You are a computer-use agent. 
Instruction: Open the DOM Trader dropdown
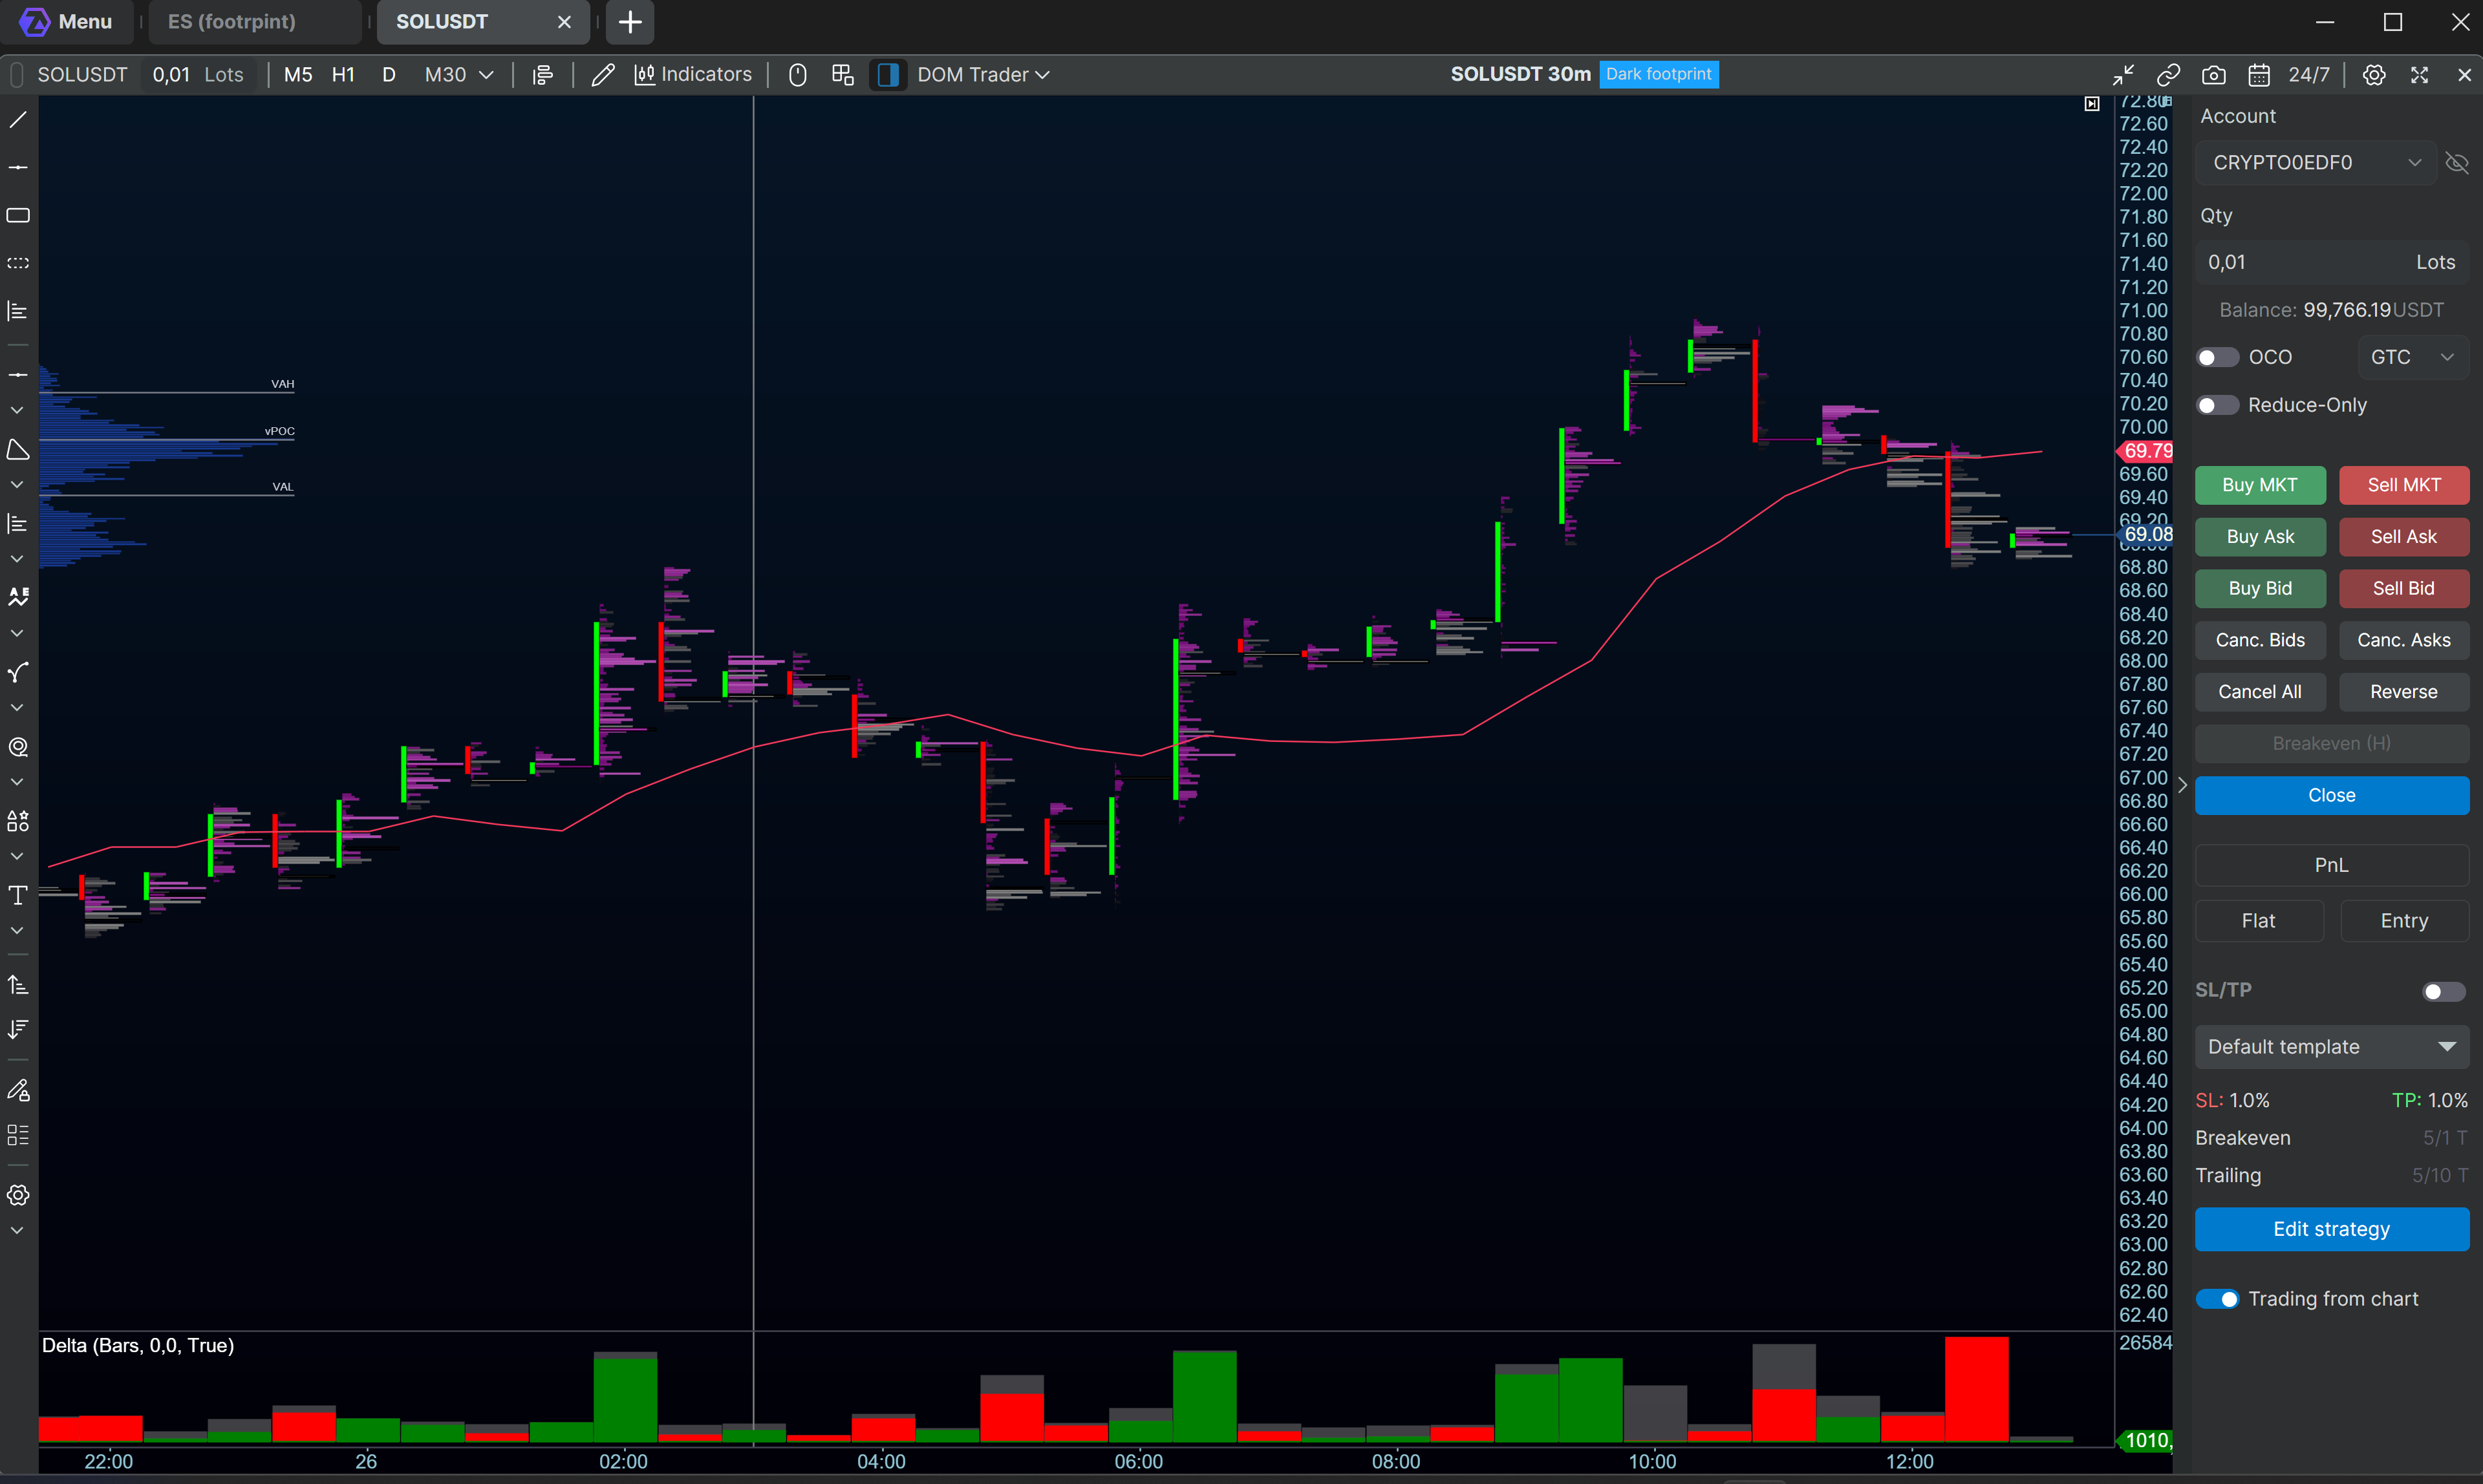[x=984, y=75]
